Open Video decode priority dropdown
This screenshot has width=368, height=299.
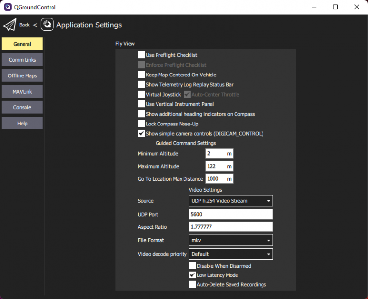click(231, 254)
